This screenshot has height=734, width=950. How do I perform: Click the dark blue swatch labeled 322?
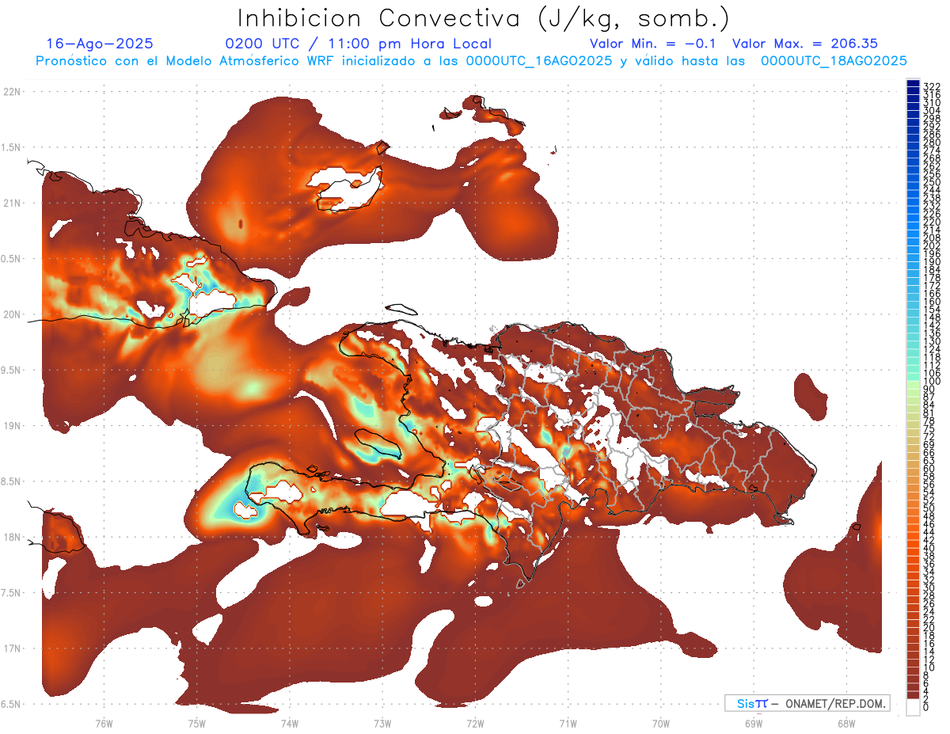913,83
